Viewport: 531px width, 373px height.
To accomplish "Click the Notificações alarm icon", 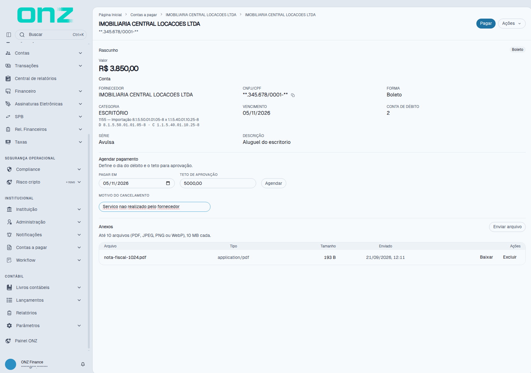I will [x=9, y=235].
